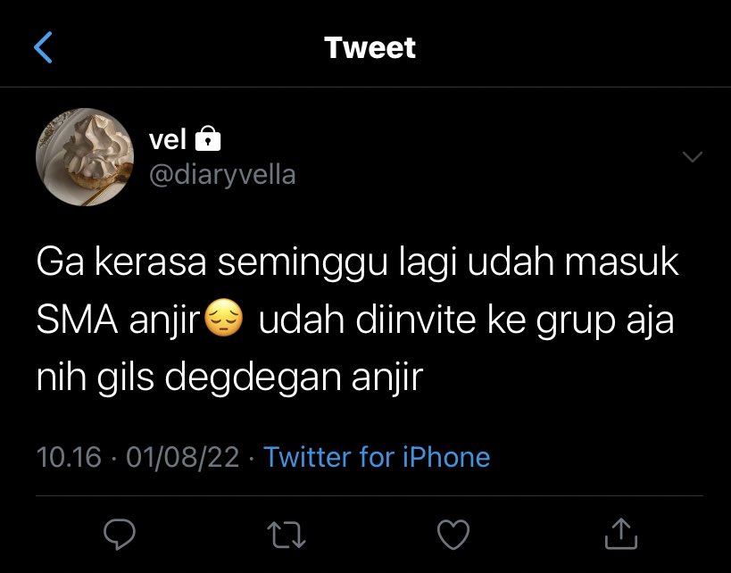
Task: Open vel's whipped cream profile picture
Action: pyautogui.click(x=85, y=157)
